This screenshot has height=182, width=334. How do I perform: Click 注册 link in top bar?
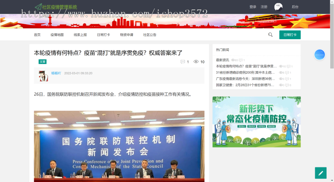pos(264,7)
